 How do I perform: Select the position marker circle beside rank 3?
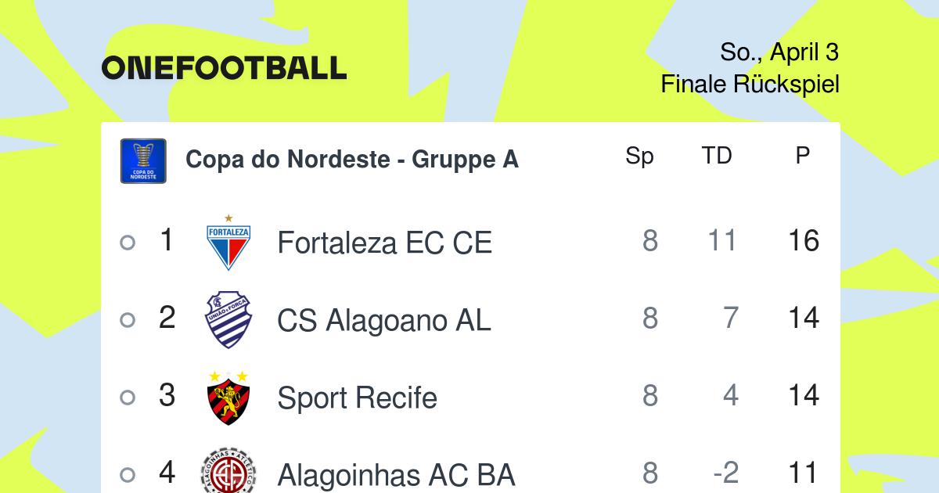[x=128, y=398]
